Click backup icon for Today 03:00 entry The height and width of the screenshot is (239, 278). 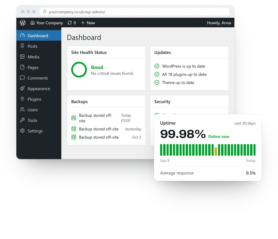[x=74, y=118]
